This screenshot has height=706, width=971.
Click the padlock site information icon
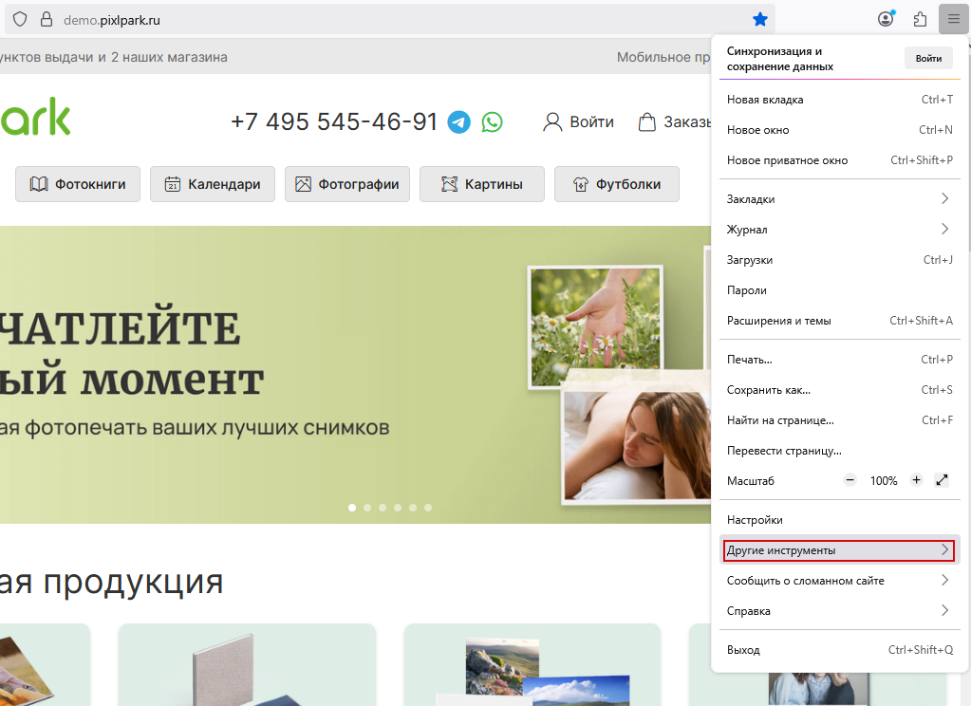46,19
